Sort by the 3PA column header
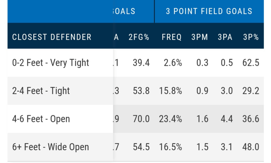The width and height of the screenshot is (271, 163). point(225,37)
